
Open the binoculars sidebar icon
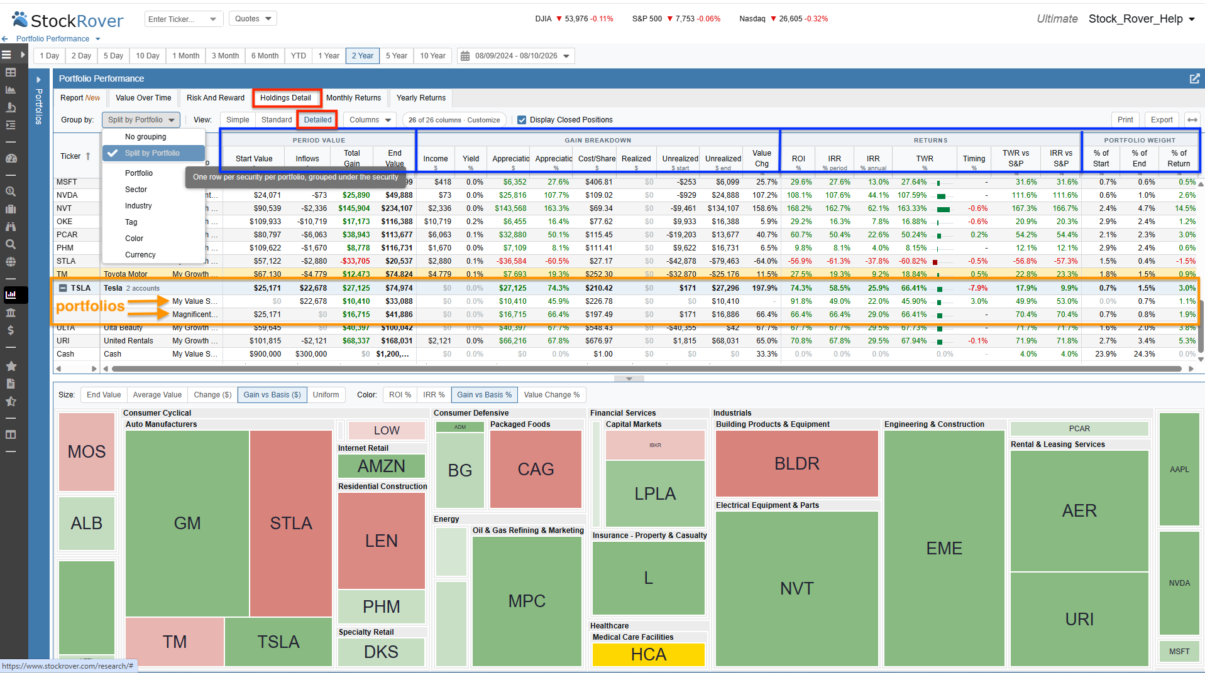[x=11, y=227]
